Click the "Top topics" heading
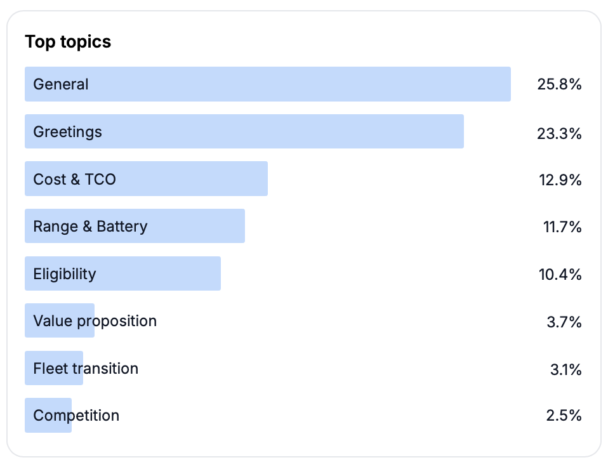The width and height of the screenshot is (608, 467). [x=68, y=42]
